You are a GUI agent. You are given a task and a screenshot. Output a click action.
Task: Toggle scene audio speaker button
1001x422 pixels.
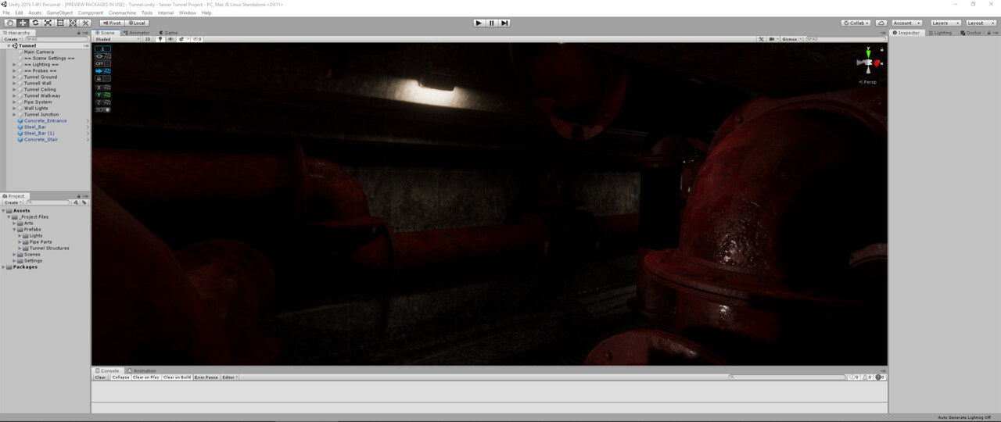coord(170,39)
